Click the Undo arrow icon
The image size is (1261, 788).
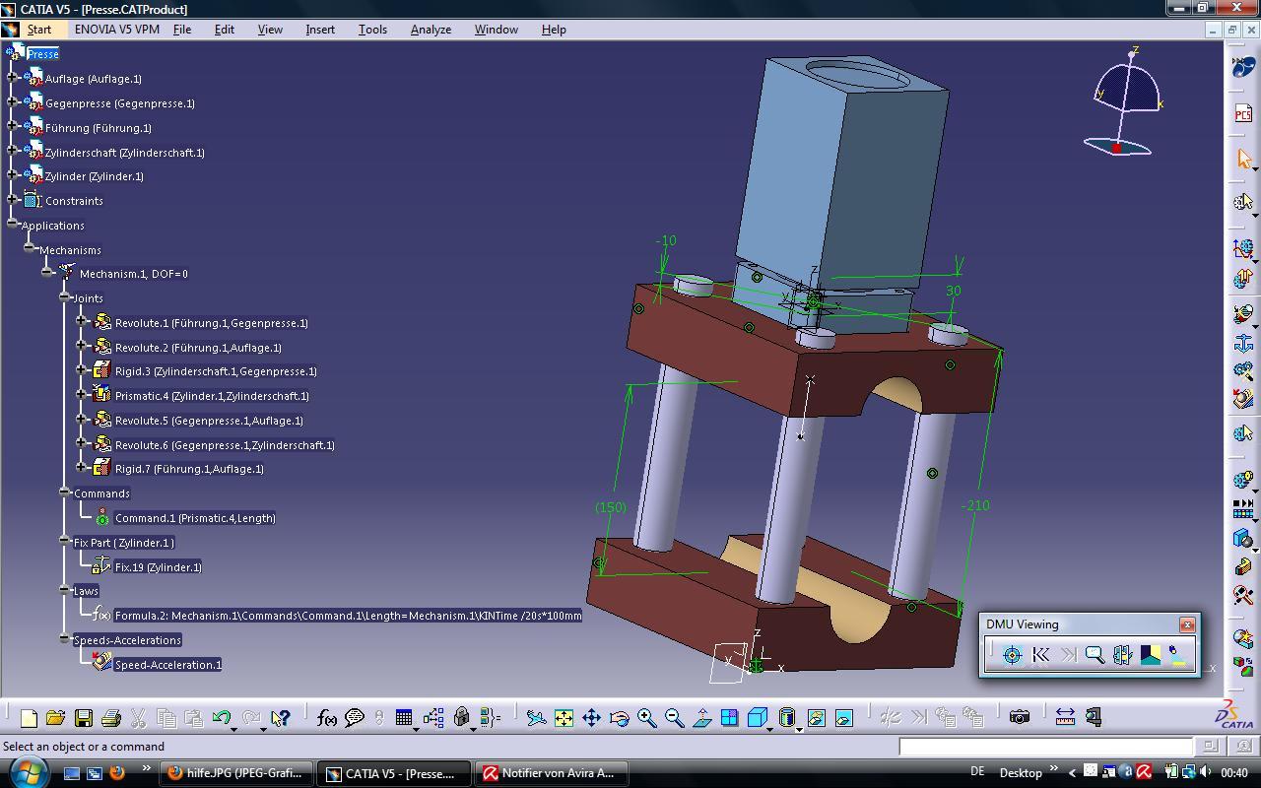pyautogui.click(x=222, y=718)
